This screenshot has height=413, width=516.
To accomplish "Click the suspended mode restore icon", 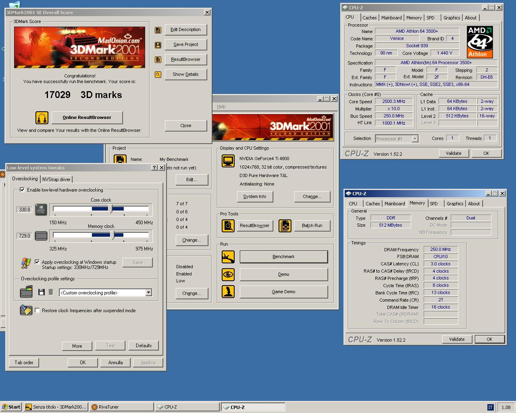I will coord(26,310).
